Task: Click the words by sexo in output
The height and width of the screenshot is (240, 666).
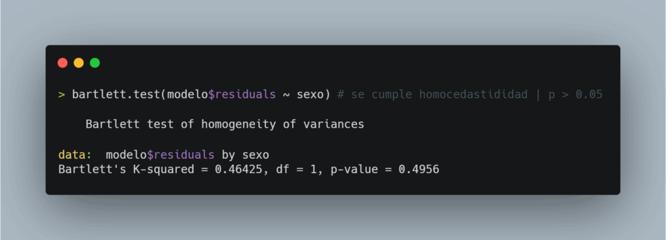Action: 245,155
